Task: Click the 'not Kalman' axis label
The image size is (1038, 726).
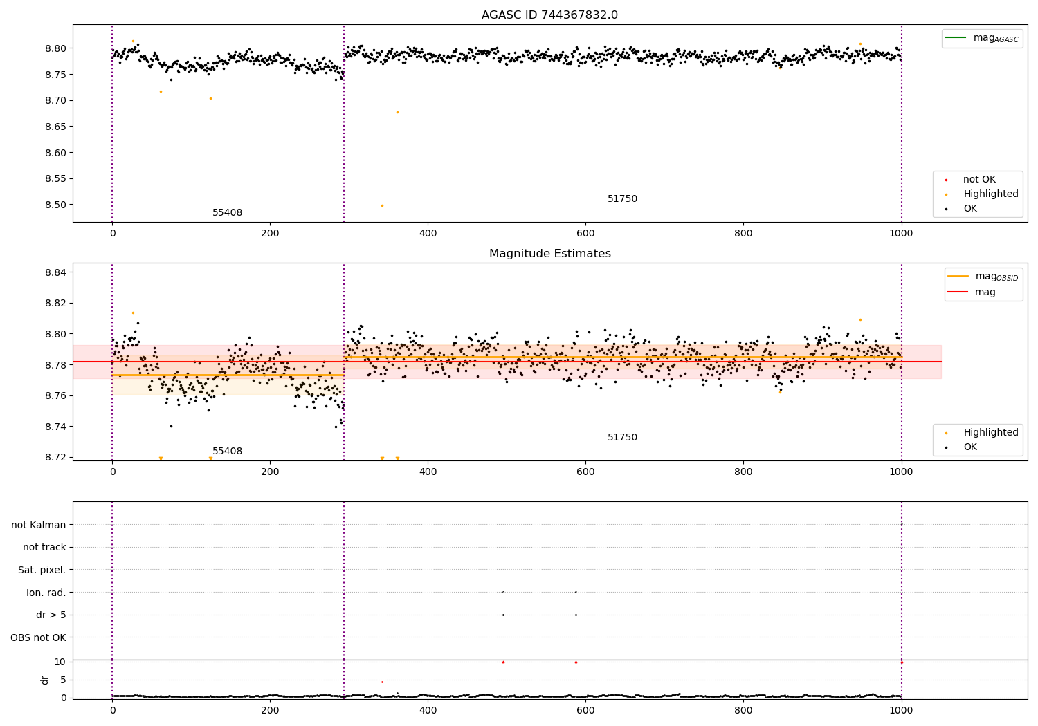Action: (x=39, y=525)
